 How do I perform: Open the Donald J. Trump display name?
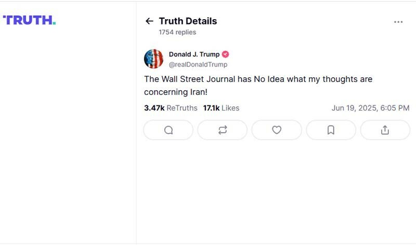coord(194,54)
